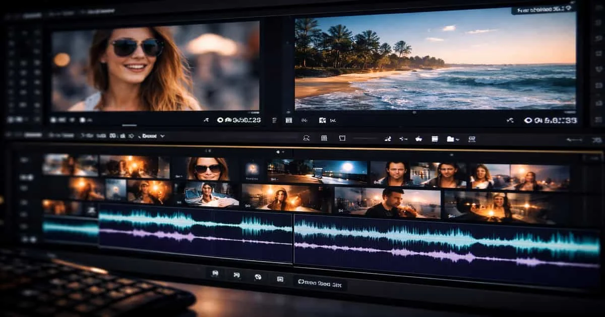Select the sunglasses woman clip in the timeline
Screen dimensions: 605x317
(x=208, y=169)
